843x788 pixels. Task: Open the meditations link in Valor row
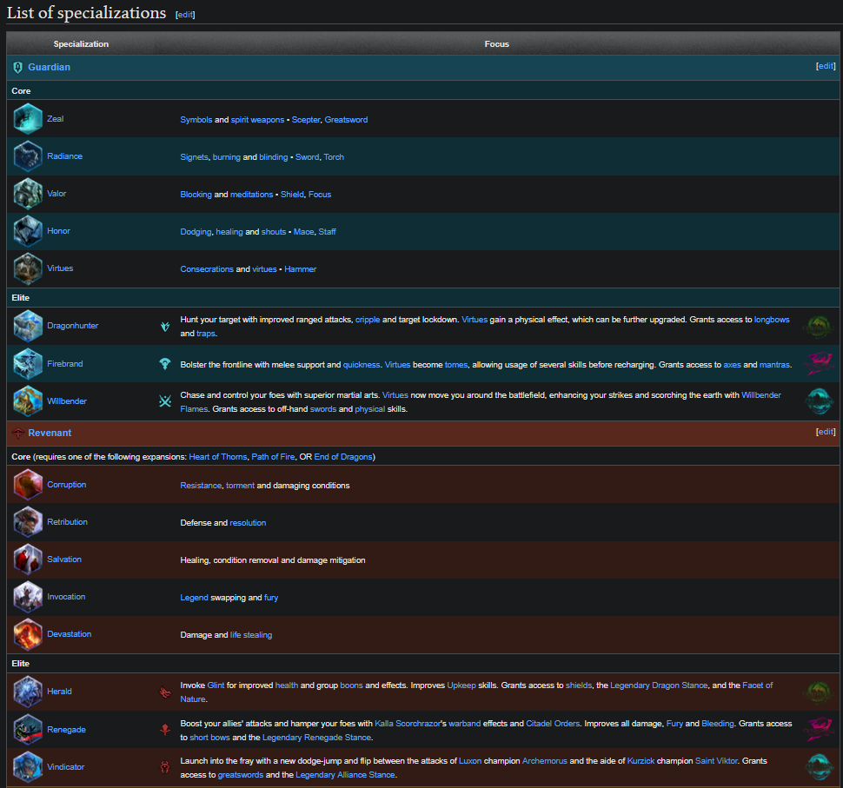[x=252, y=195]
